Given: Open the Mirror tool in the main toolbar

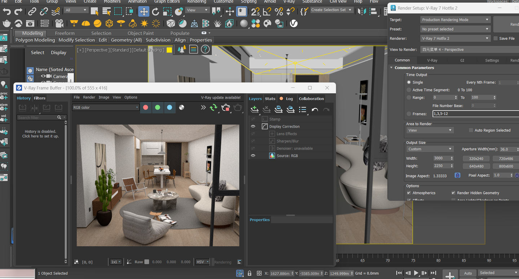Looking at the screenshot, I should (x=361, y=12).
